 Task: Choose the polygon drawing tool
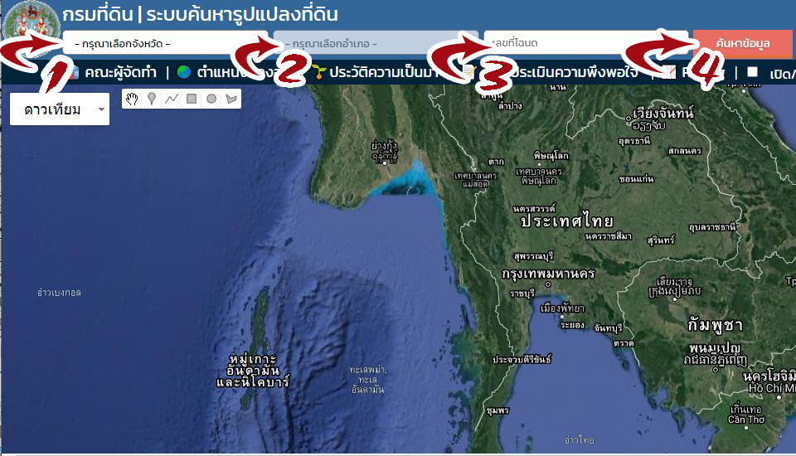click(231, 99)
